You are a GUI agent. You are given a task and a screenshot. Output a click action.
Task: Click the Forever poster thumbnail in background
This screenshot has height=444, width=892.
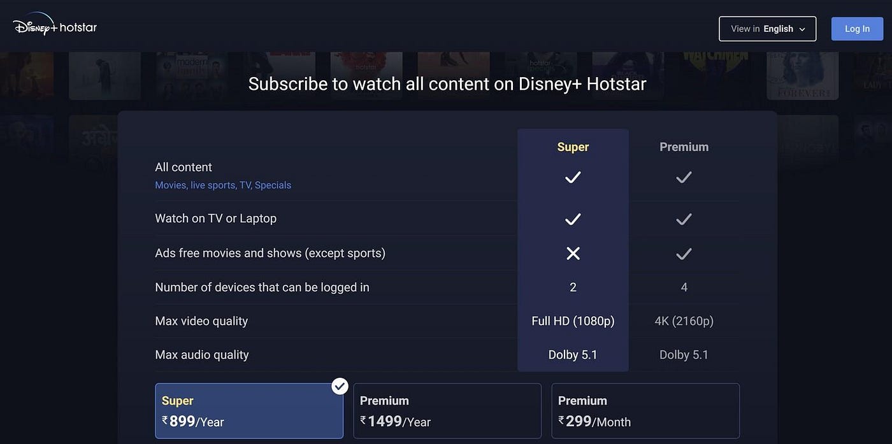pyautogui.click(x=803, y=75)
